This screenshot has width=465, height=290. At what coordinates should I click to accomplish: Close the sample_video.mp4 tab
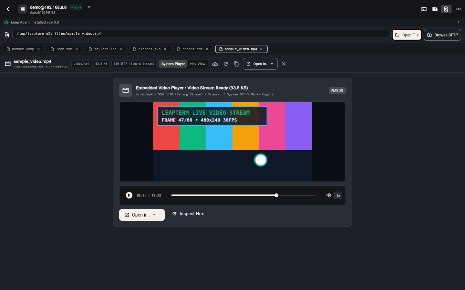pyautogui.click(x=261, y=49)
